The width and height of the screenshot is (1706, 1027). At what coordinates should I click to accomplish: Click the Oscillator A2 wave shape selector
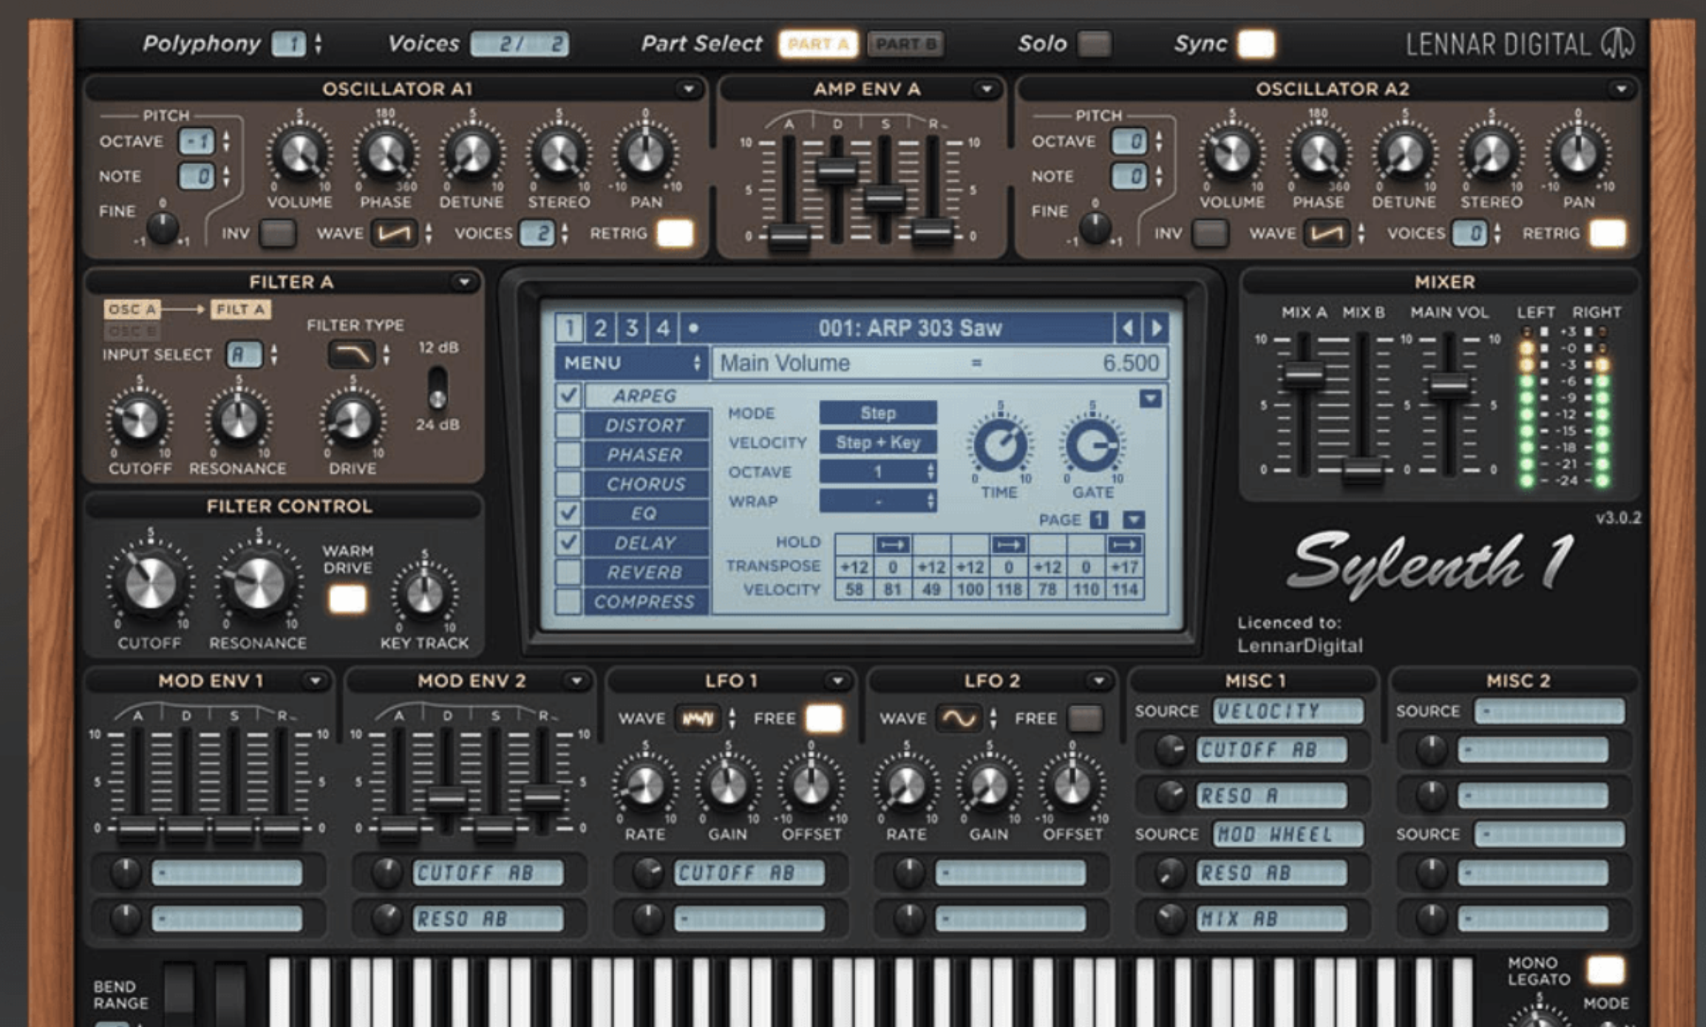[1327, 233]
